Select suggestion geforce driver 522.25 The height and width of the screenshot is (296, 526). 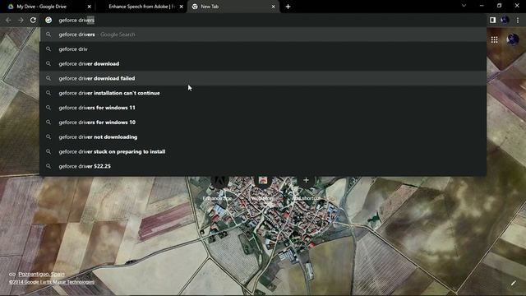tap(263, 166)
